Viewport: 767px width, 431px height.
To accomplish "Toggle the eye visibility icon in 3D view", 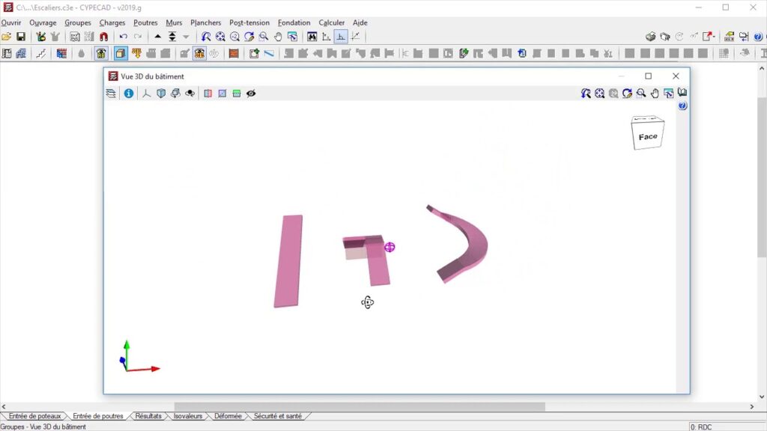I will [x=251, y=94].
